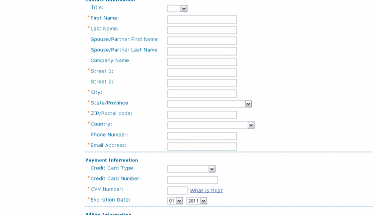Viewport: 376px width, 215px height.
Task: Focus the Spouse/Partner First Name field
Action: (202, 40)
